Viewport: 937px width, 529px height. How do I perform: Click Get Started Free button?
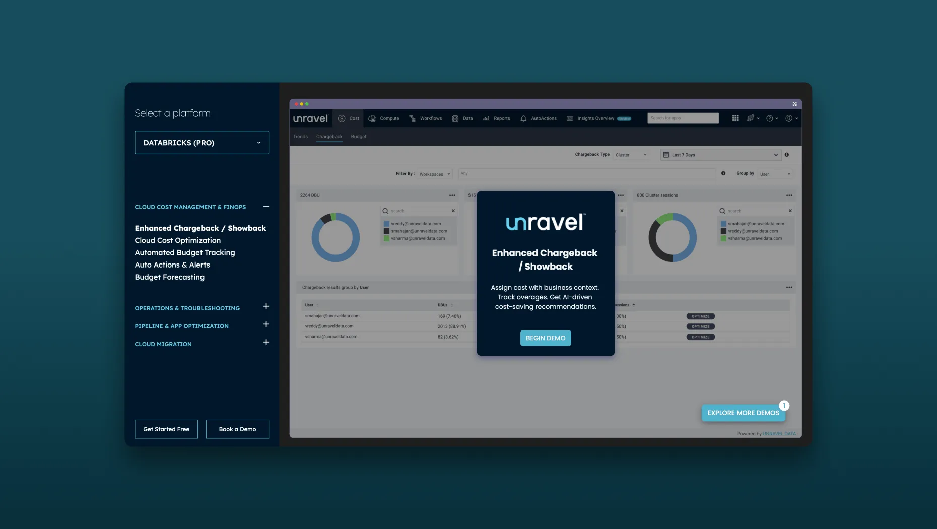click(x=166, y=429)
